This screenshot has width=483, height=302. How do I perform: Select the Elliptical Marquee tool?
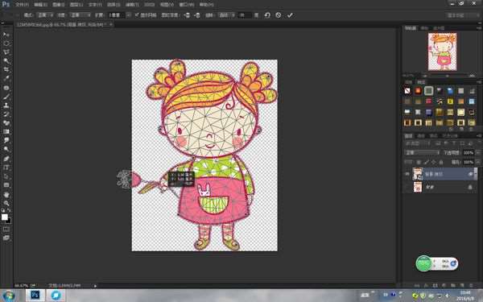pyautogui.click(x=6, y=43)
